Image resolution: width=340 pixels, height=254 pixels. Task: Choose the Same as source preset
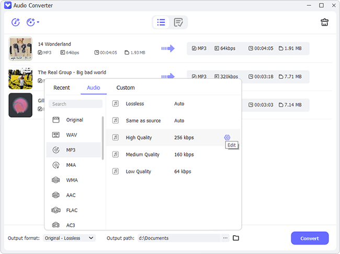[173, 120]
